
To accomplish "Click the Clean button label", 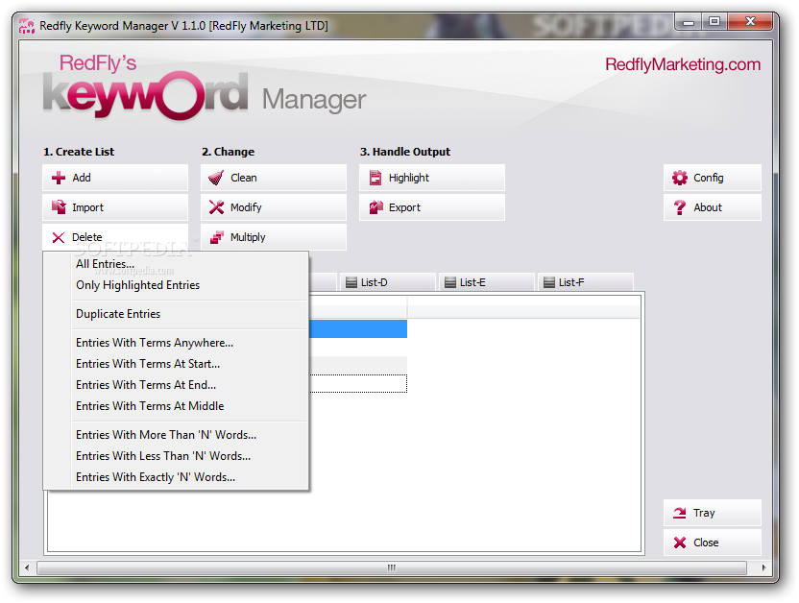I will pos(244,178).
